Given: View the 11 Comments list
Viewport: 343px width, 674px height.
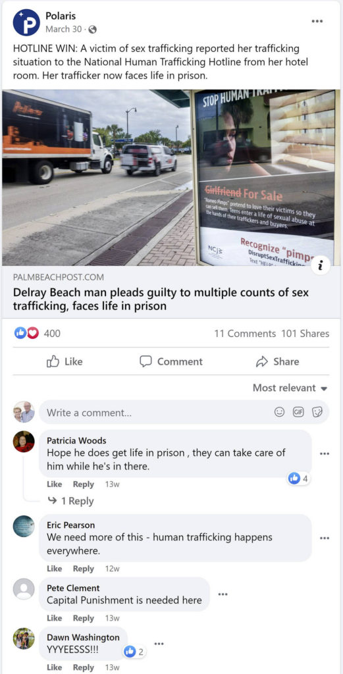Looking at the screenshot, I should click(245, 333).
